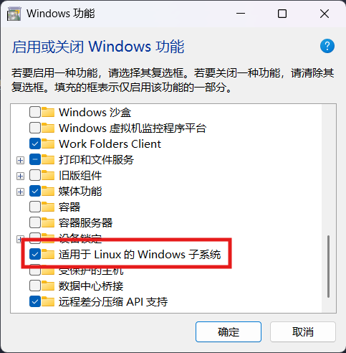The height and width of the screenshot is (353, 346).
Task: Select the Windows 沙盒 entry label
Action: (x=95, y=112)
